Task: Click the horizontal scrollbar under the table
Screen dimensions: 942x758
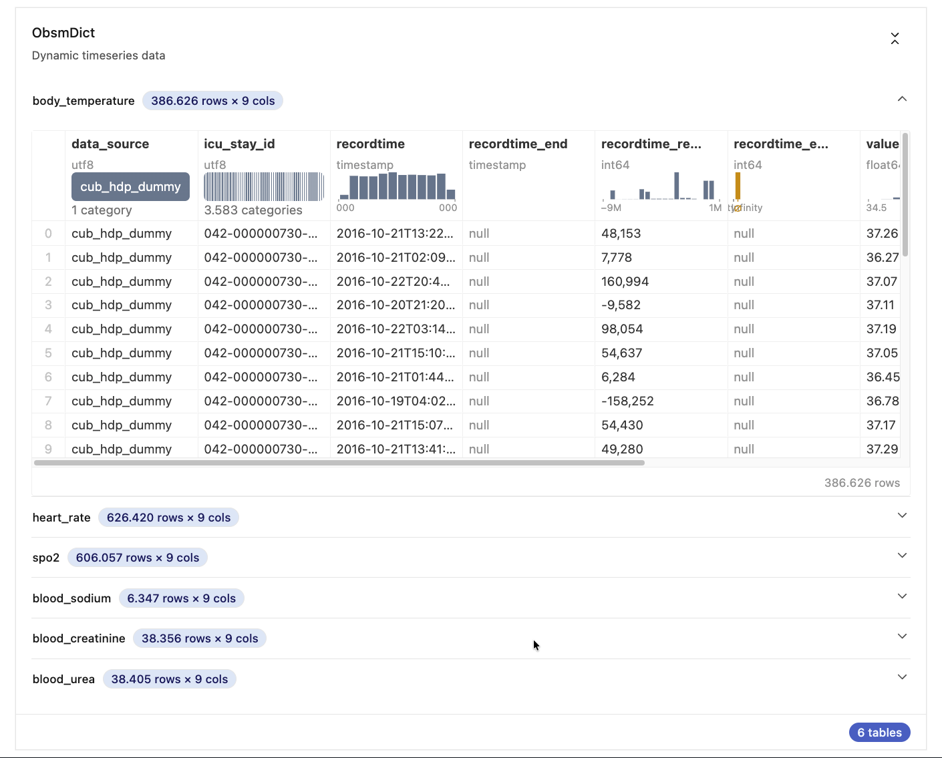Action: coord(339,462)
